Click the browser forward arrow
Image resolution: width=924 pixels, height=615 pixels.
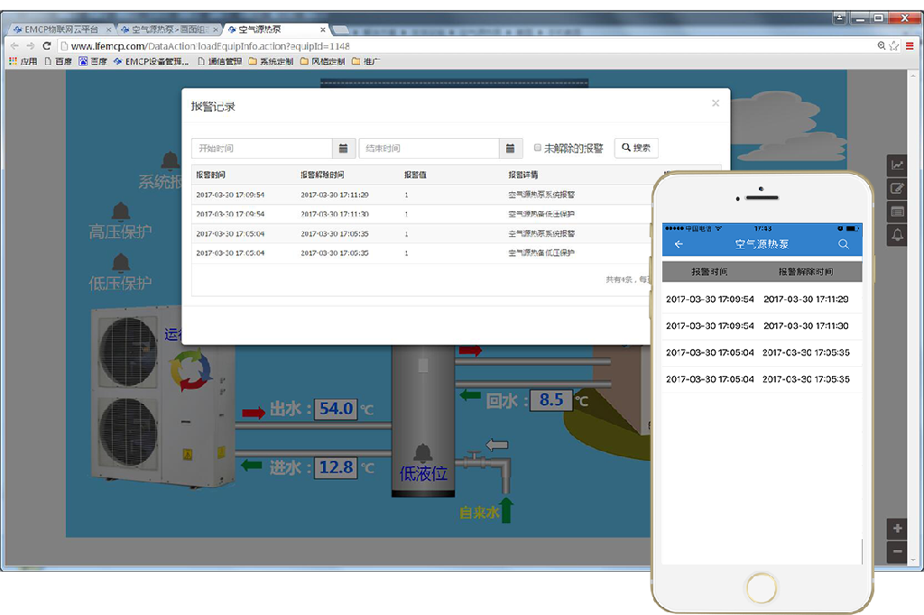click(31, 46)
